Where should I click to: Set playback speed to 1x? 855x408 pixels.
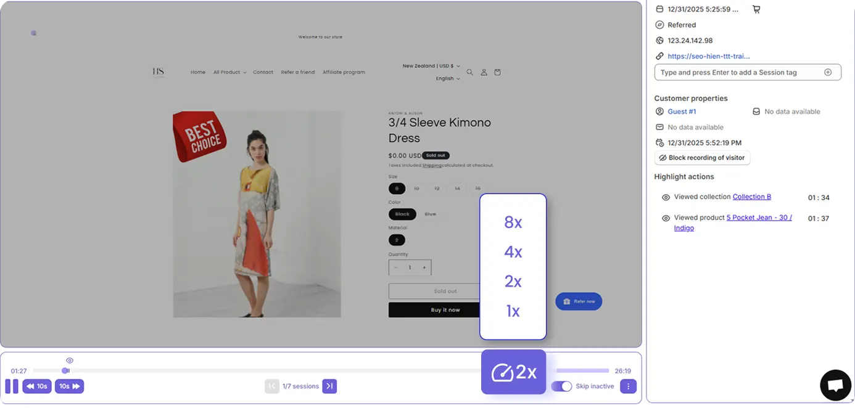point(513,311)
